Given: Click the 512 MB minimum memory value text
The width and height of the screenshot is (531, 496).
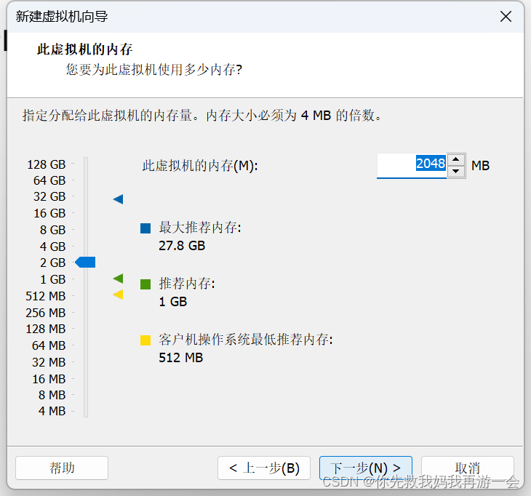Looking at the screenshot, I should [181, 358].
